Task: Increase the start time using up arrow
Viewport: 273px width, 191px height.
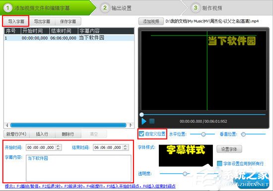Action: [59, 146]
